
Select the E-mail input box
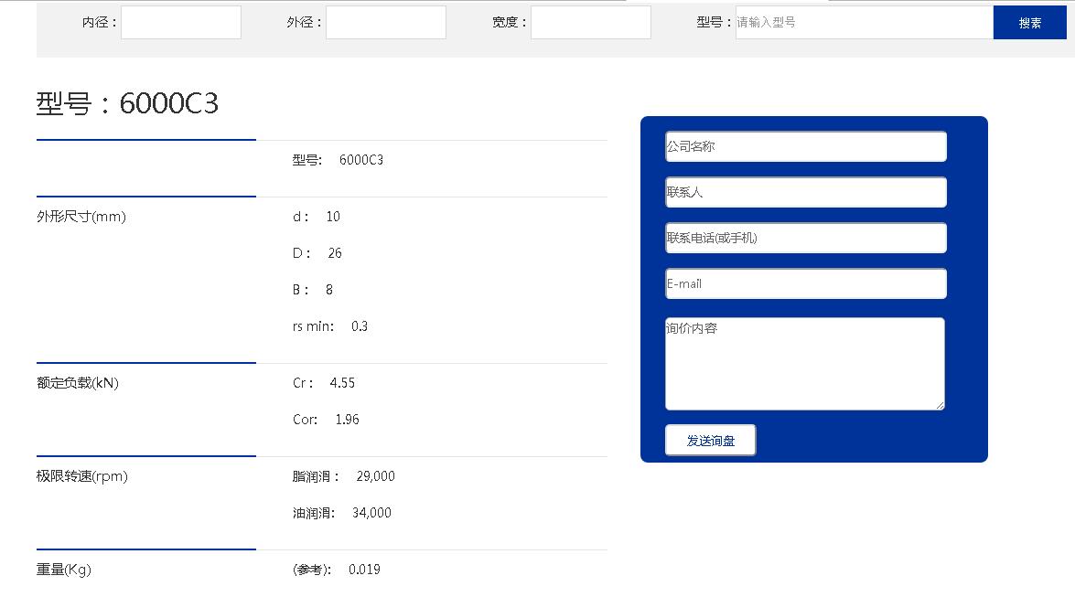pos(805,283)
